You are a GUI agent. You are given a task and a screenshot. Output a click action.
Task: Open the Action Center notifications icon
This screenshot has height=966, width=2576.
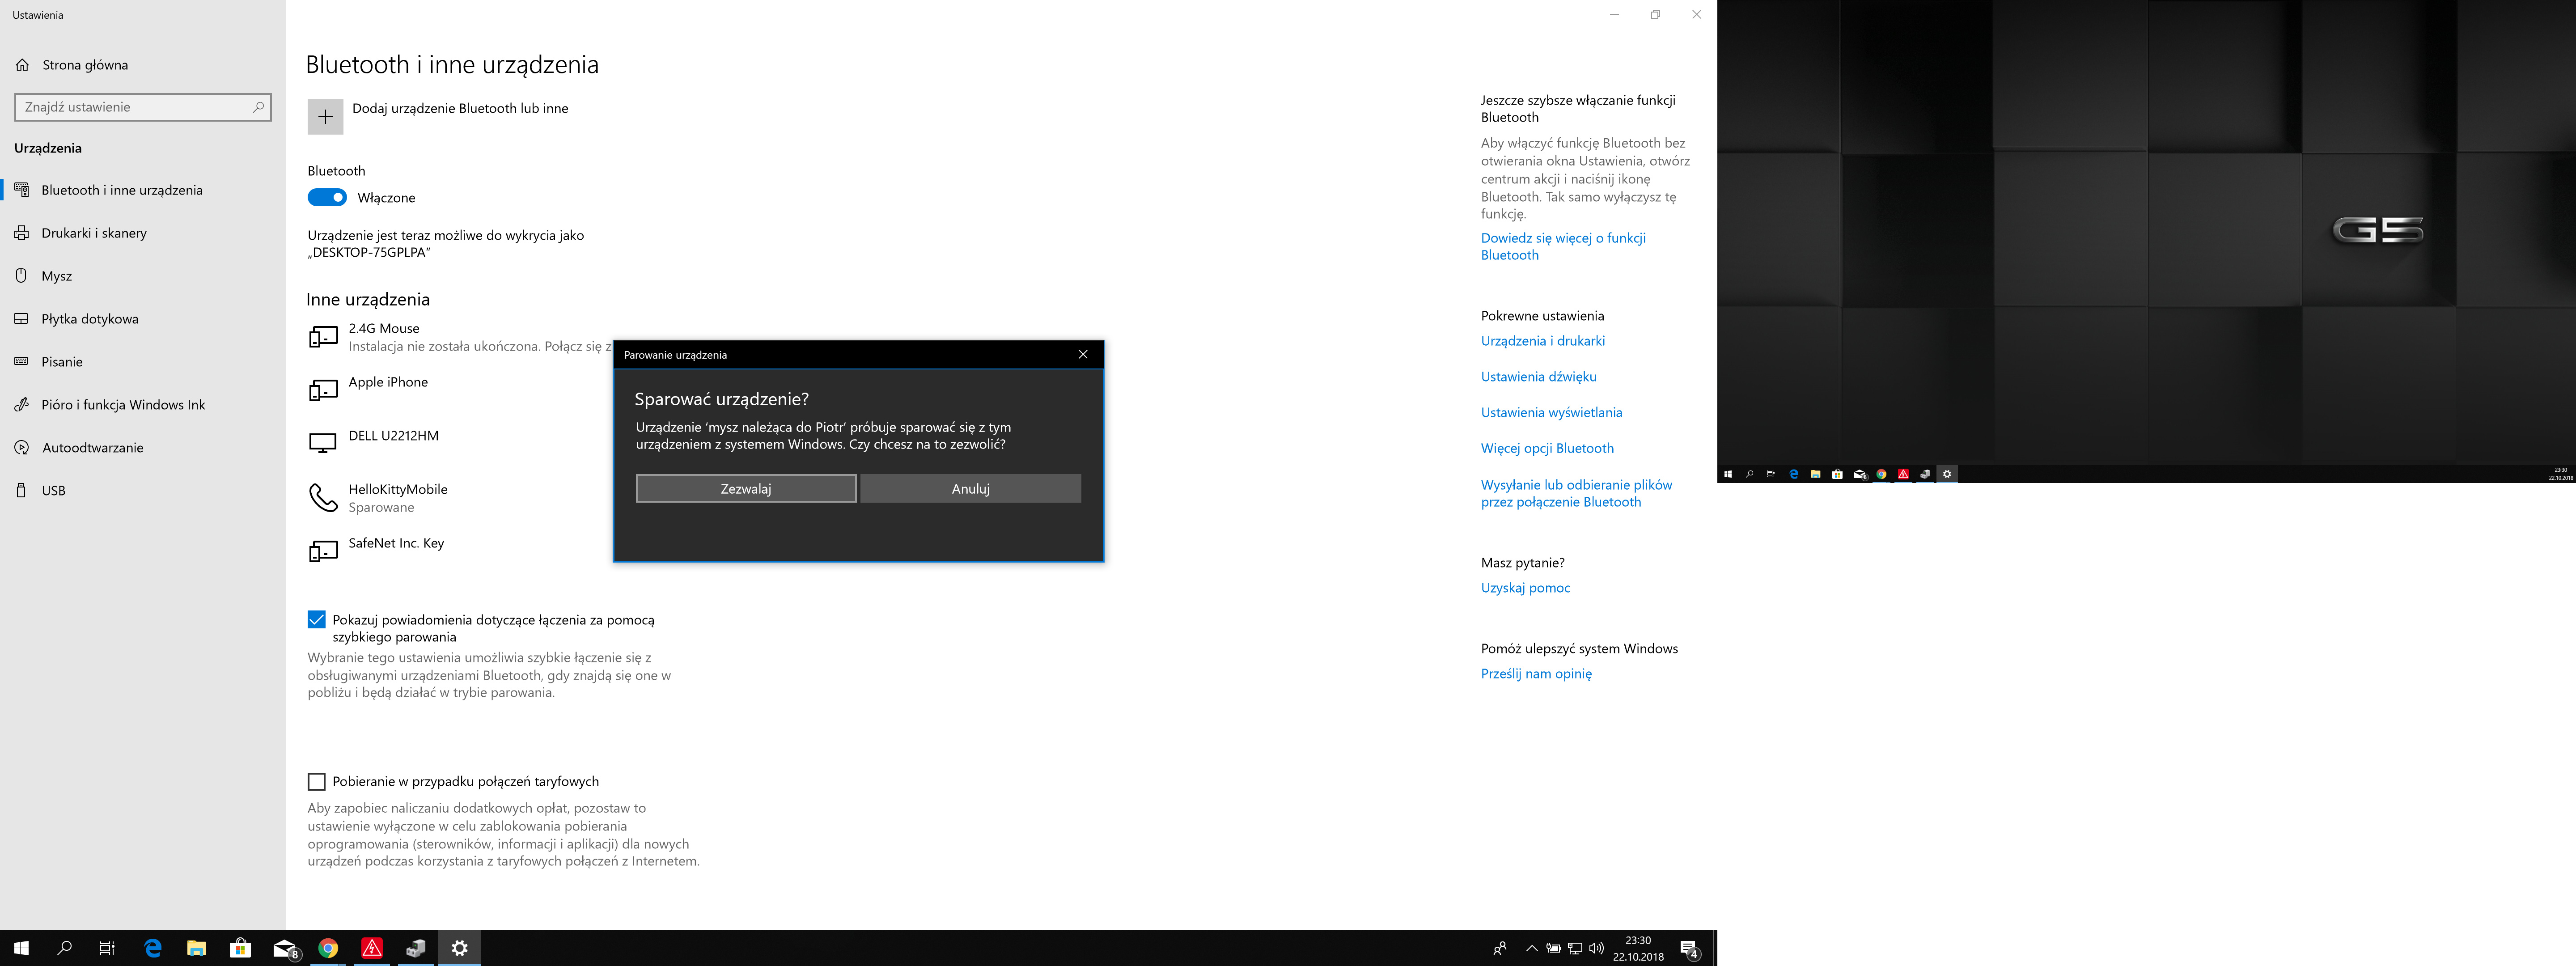click(x=1690, y=948)
